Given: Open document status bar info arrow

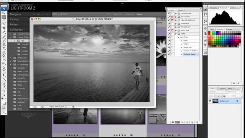Looking at the screenshot, I should tap(73, 107).
